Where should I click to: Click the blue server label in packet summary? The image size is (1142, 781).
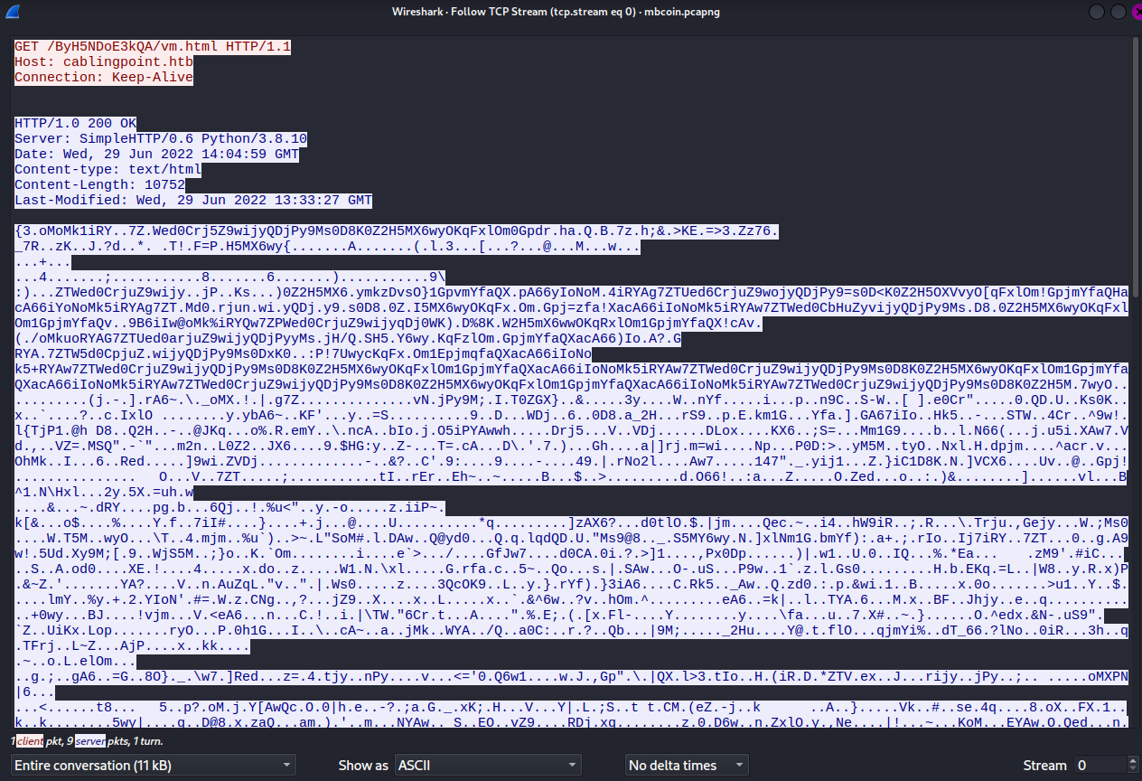point(90,741)
